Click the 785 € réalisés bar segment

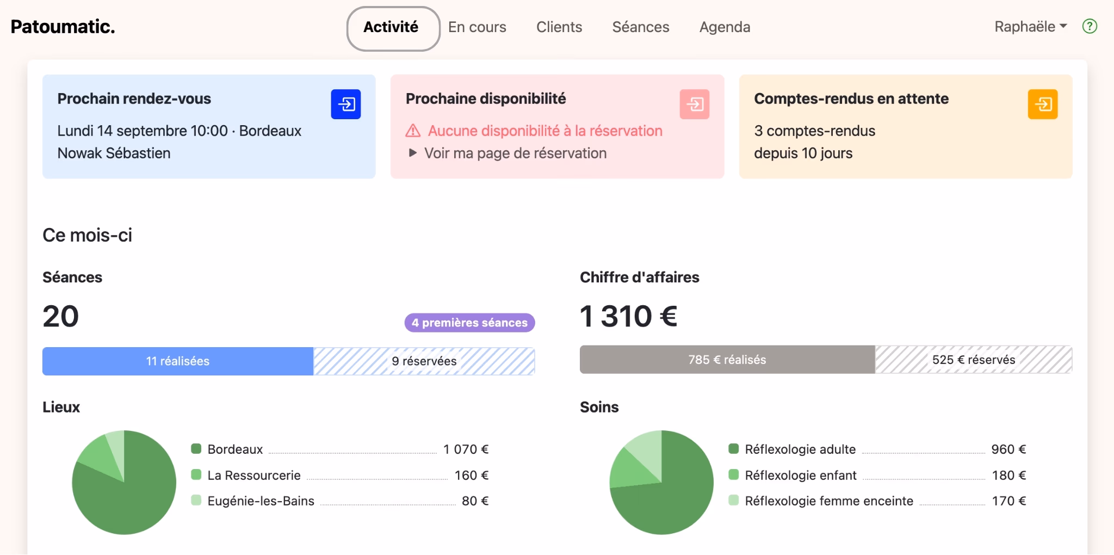coord(727,360)
